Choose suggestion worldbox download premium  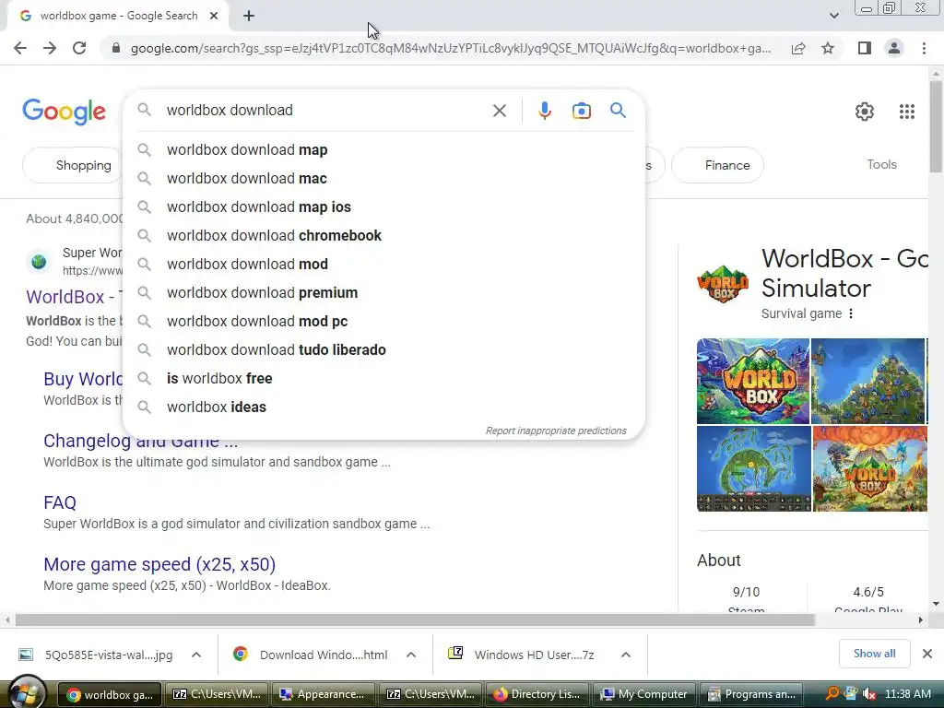(383, 292)
